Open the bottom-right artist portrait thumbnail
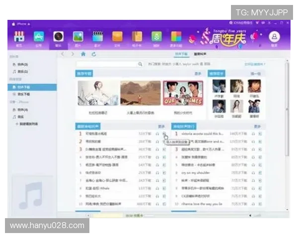The height and width of the screenshot is (238, 298). point(254,106)
